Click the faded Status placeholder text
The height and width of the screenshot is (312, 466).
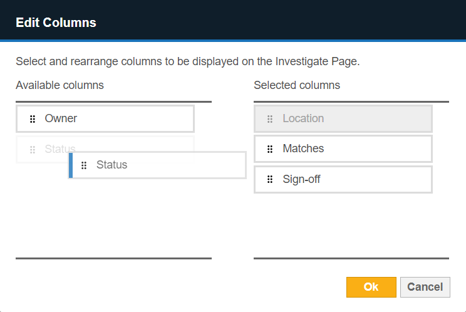coord(58,149)
